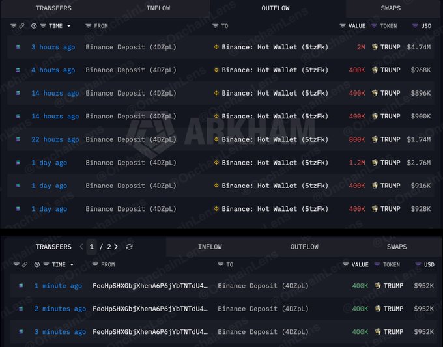443x347 pixels.
Task: Open the '2 minutes ago' transaction link
Action: (60, 309)
